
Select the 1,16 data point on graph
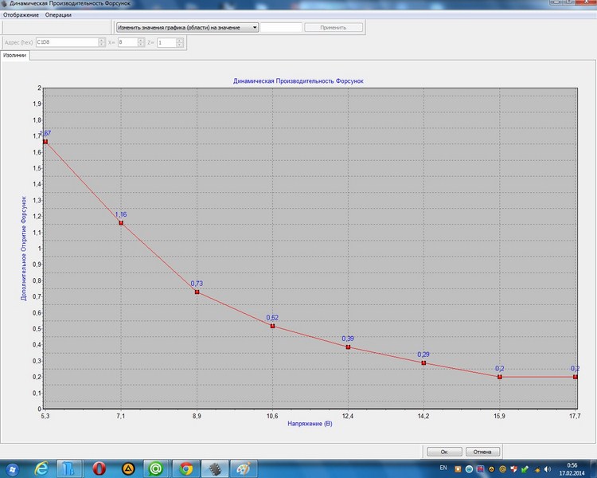pos(121,223)
